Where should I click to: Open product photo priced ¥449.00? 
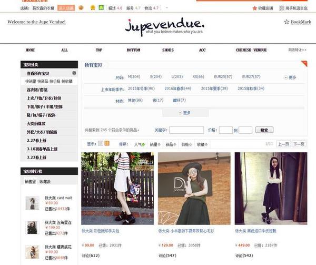coord(271,189)
